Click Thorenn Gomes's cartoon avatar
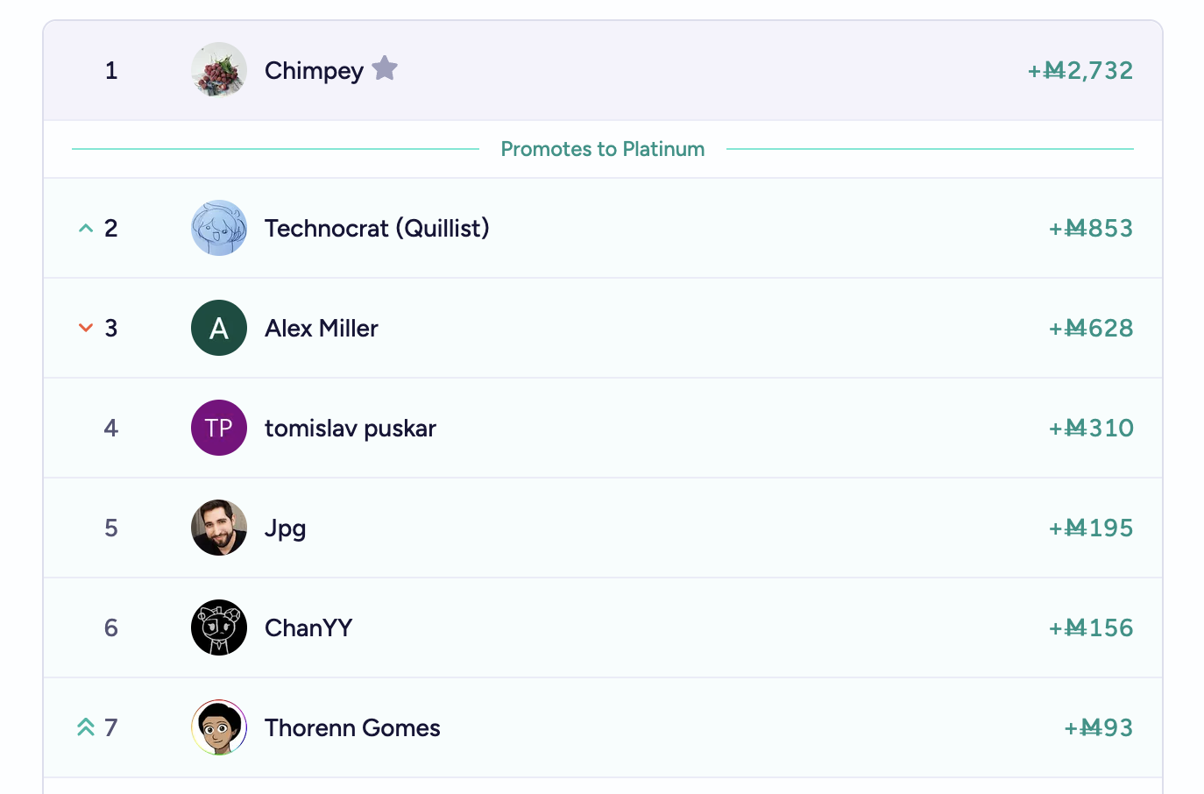1204x794 pixels. click(219, 727)
